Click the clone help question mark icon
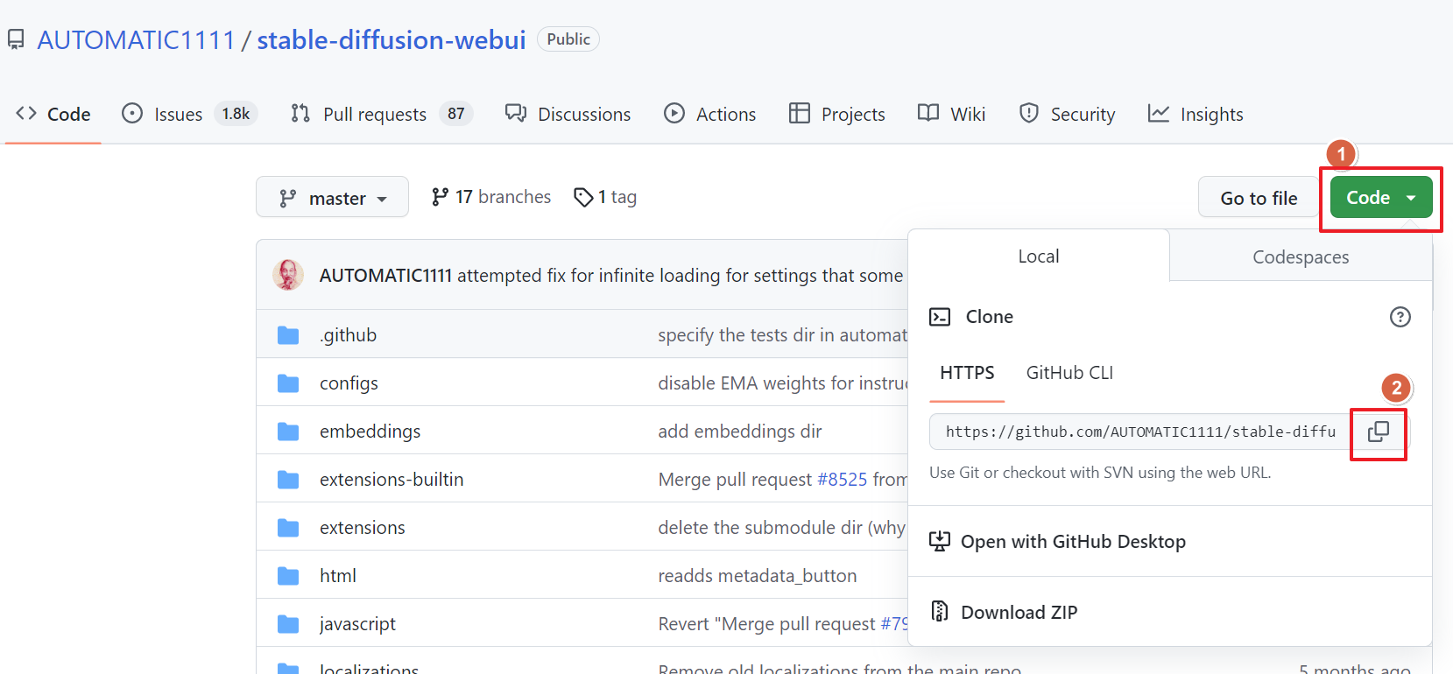The width and height of the screenshot is (1453, 674). tap(1400, 317)
